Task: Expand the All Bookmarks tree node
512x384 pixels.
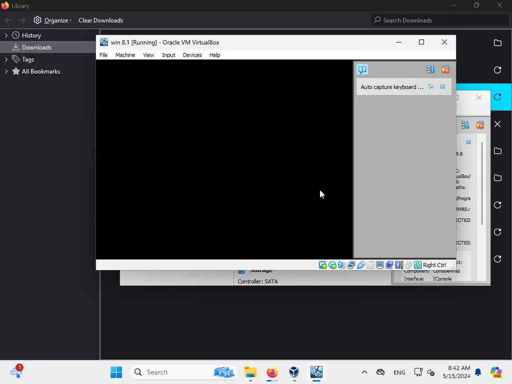Action: point(6,71)
